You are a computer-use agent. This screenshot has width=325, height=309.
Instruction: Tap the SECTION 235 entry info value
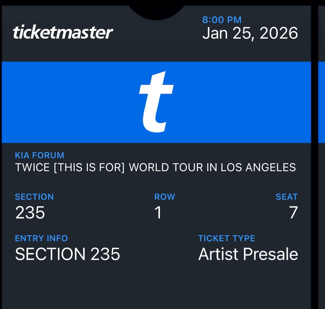point(67,254)
